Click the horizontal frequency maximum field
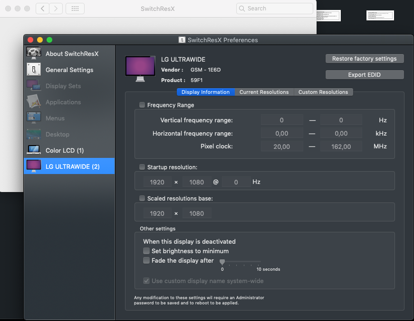Image resolution: width=414 pixels, height=321 pixels. coord(341,133)
